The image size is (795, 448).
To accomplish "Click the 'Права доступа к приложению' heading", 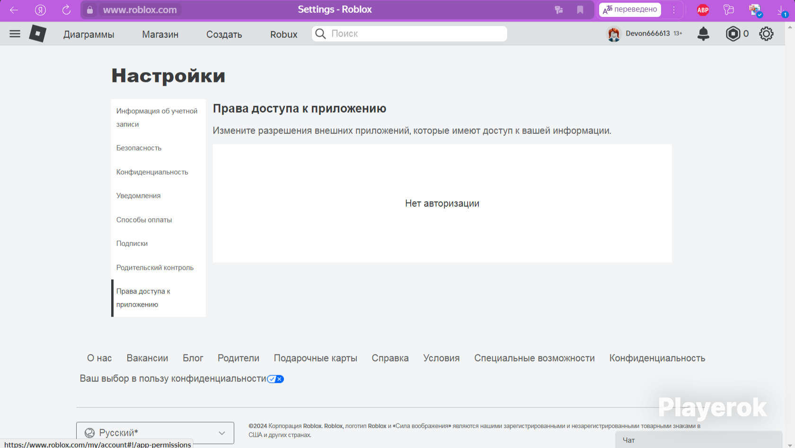I will pyautogui.click(x=300, y=108).
